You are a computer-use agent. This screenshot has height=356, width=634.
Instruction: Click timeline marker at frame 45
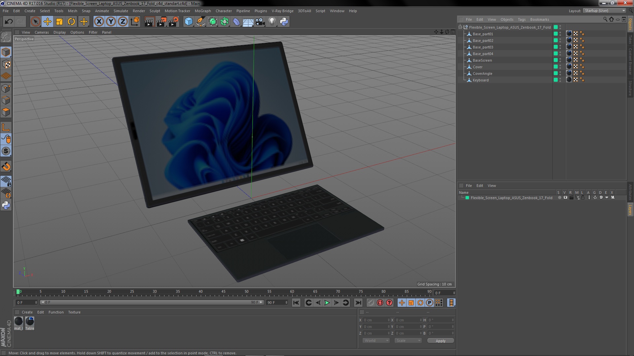[224, 292]
